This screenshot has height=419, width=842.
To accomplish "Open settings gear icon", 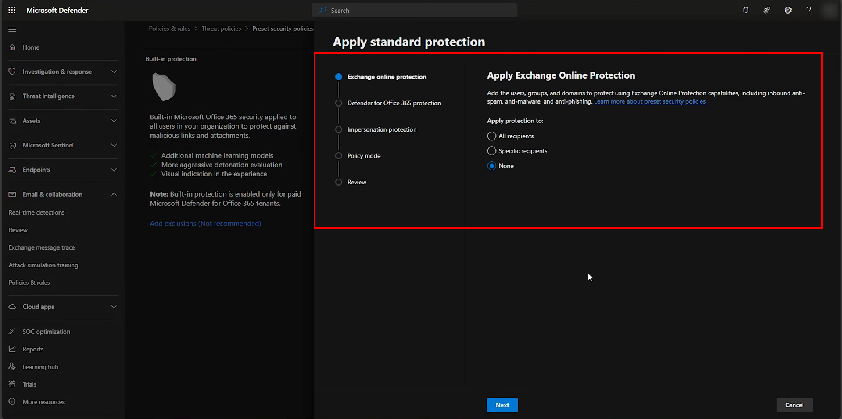I will [788, 10].
